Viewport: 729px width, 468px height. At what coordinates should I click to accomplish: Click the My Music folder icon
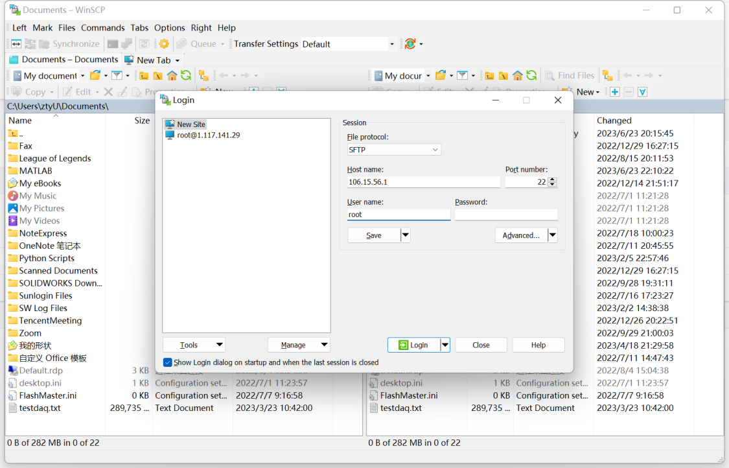click(x=12, y=196)
